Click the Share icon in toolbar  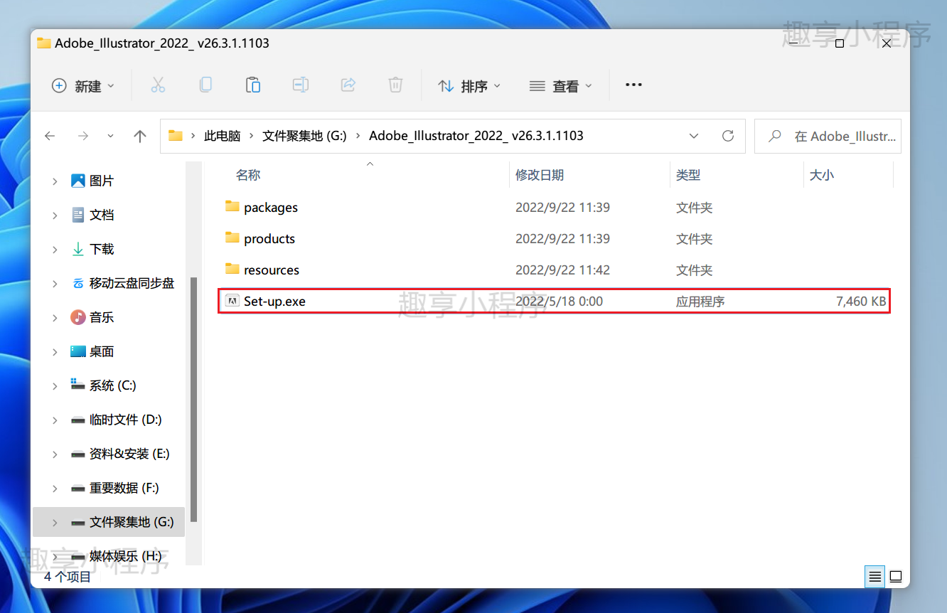point(348,85)
